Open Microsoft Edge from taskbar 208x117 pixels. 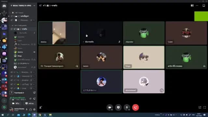point(29,115)
